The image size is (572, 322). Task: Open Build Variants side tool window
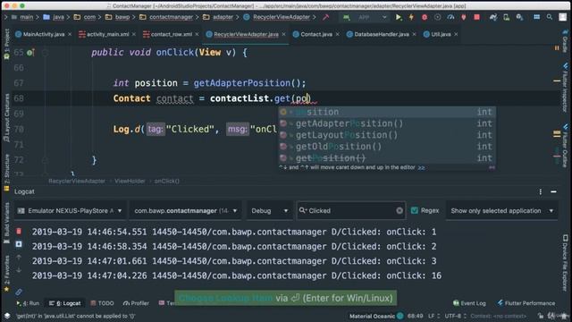coord(7,224)
